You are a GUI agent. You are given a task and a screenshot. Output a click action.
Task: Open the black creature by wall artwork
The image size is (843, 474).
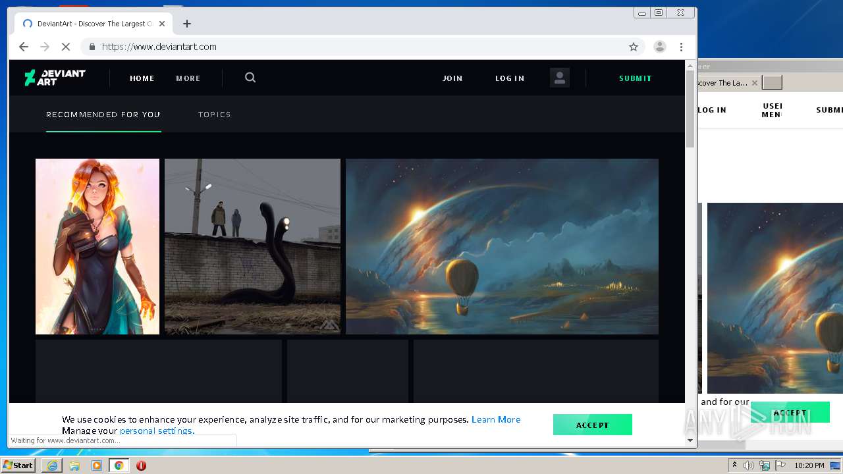[x=252, y=246]
